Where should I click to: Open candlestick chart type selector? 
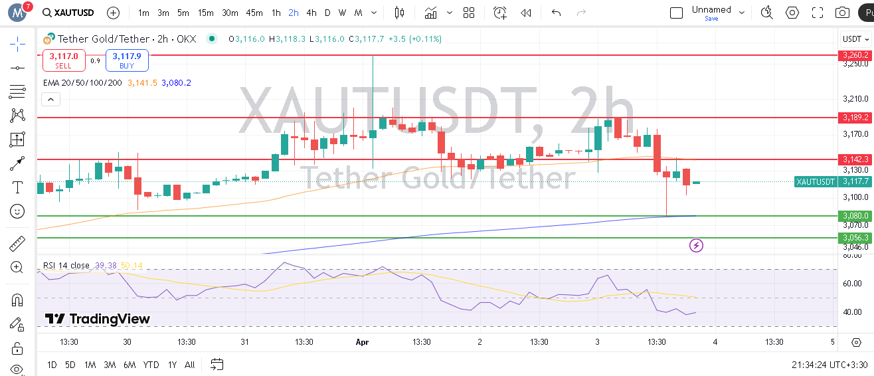399,13
